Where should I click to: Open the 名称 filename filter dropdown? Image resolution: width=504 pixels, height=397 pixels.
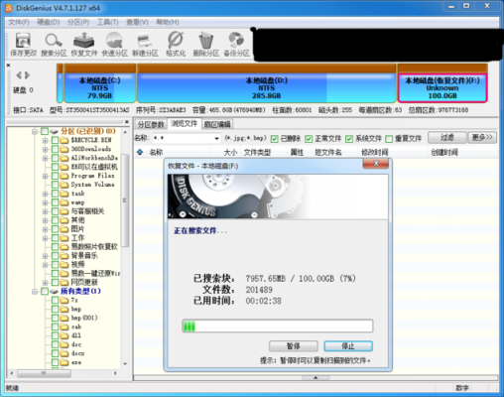click(x=216, y=138)
